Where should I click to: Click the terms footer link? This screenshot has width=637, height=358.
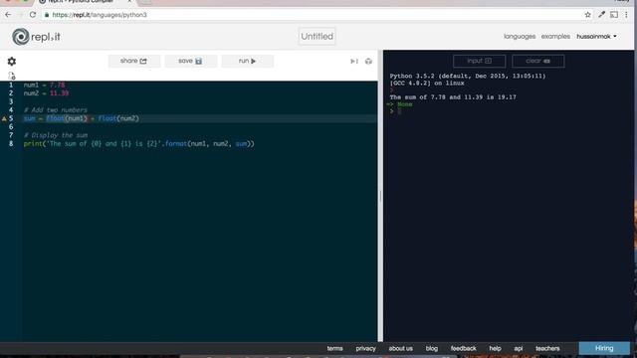tap(334, 348)
